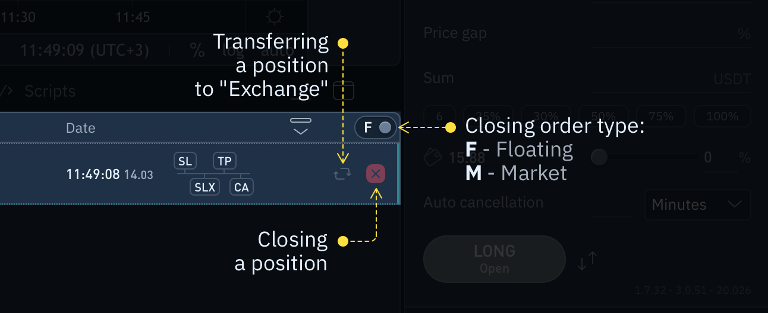Open the calendar icon near Exchange label
768x313 pixels.
point(344,90)
